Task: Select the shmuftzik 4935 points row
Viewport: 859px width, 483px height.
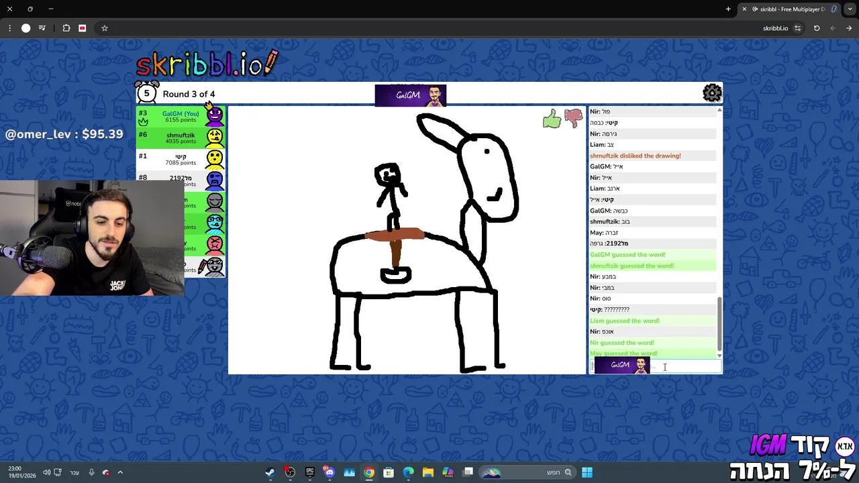Action: (x=181, y=138)
